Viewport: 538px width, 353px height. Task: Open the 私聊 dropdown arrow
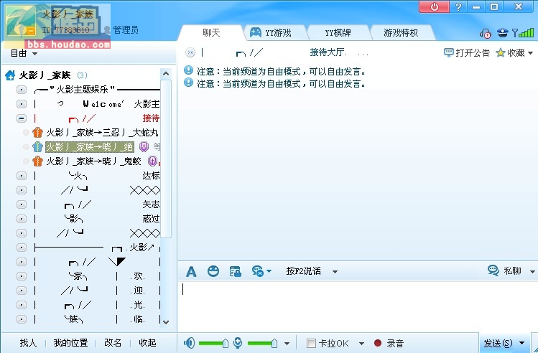click(x=532, y=271)
